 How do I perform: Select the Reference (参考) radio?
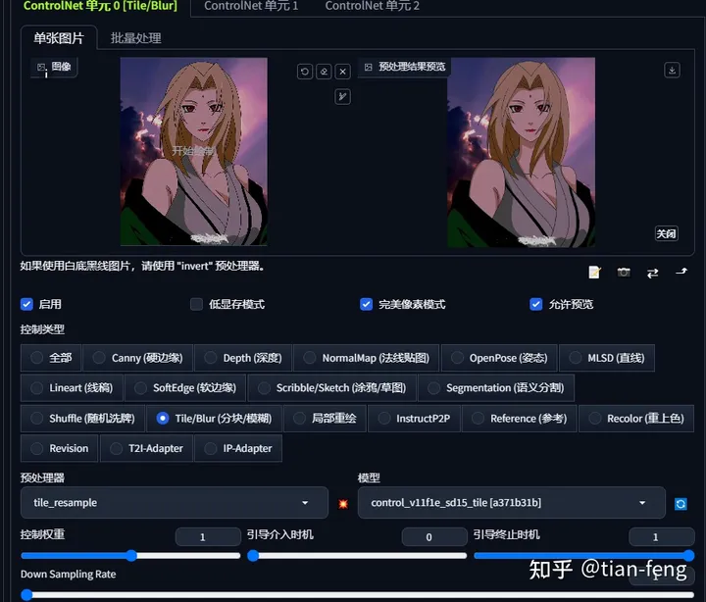tap(478, 419)
